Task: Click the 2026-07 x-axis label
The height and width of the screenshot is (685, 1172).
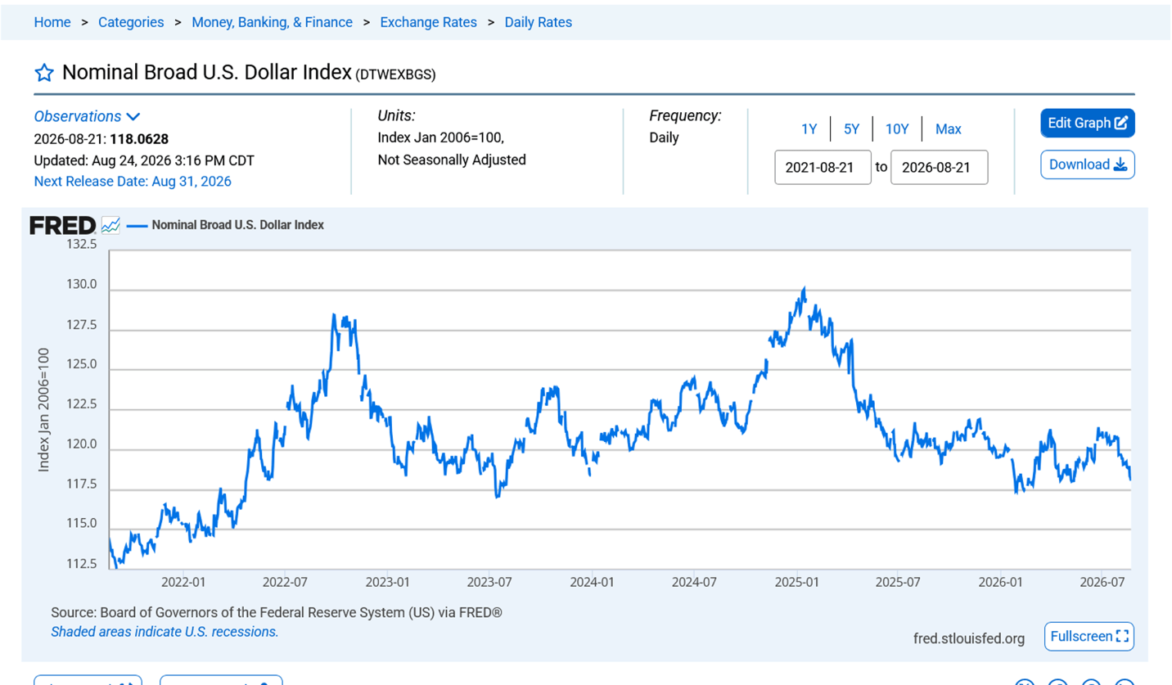Action: click(x=1102, y=582)
